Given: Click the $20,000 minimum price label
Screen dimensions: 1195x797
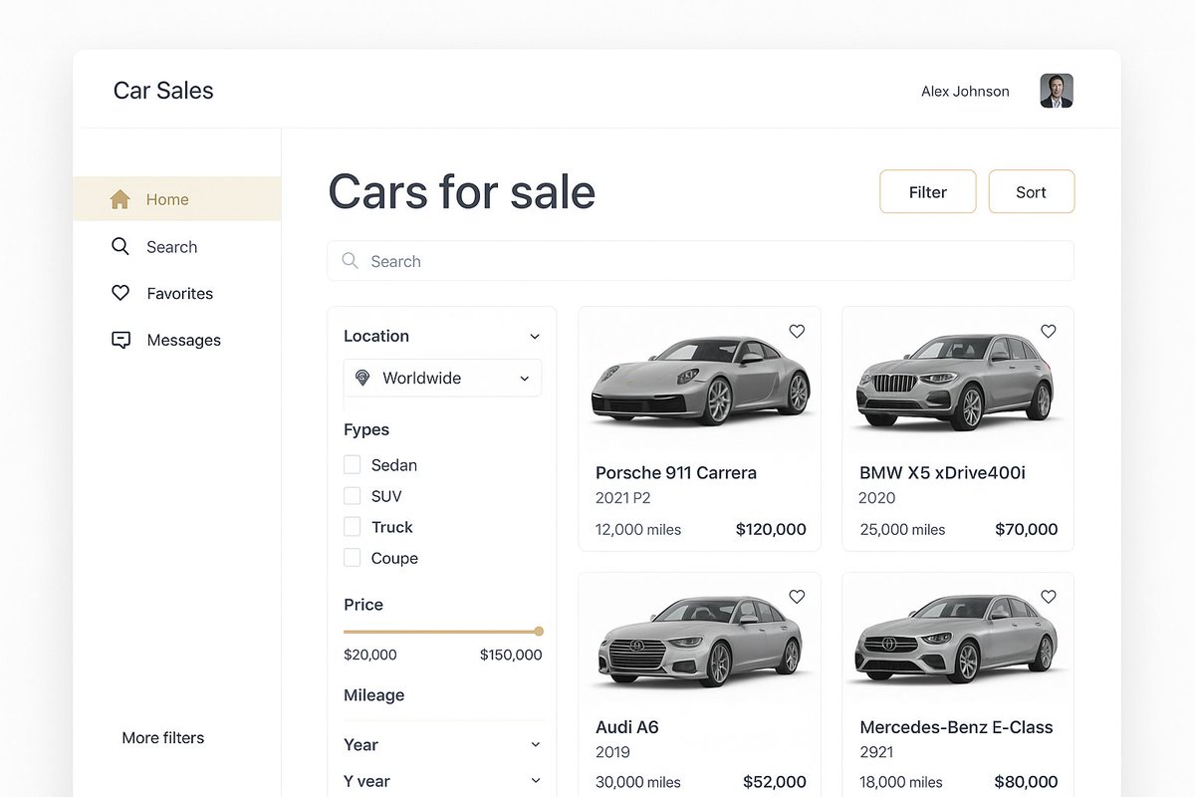Looking at the screenshot, I should pos(370,655).
